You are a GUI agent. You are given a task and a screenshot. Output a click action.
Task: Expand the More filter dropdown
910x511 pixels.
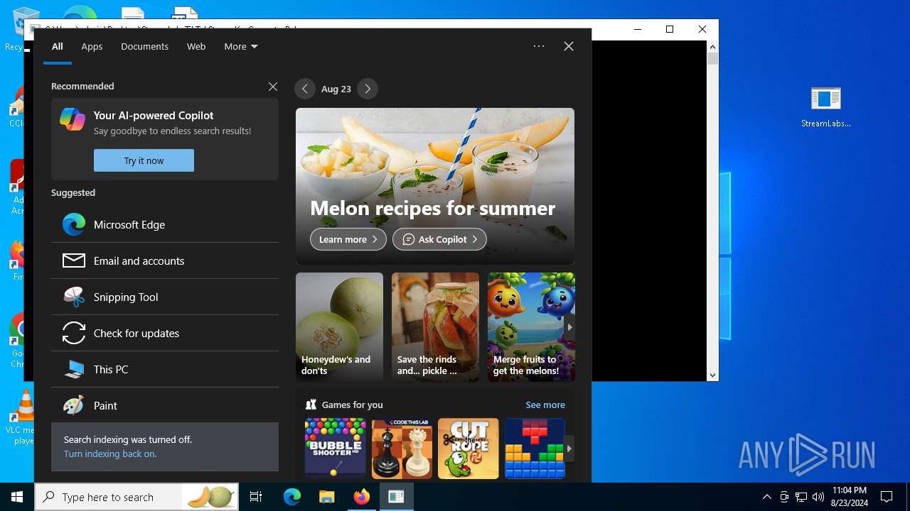[240, 46]
